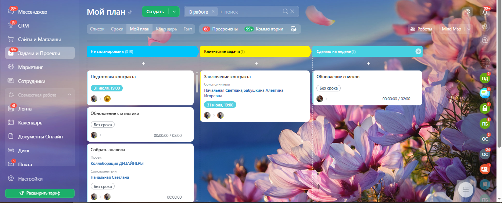Image resolution: width=502 pixels, height=203 pixels.
Task: Open the blue speech bubble chat with badge 4
Action: pyautogui.click(x=485, y=93)
